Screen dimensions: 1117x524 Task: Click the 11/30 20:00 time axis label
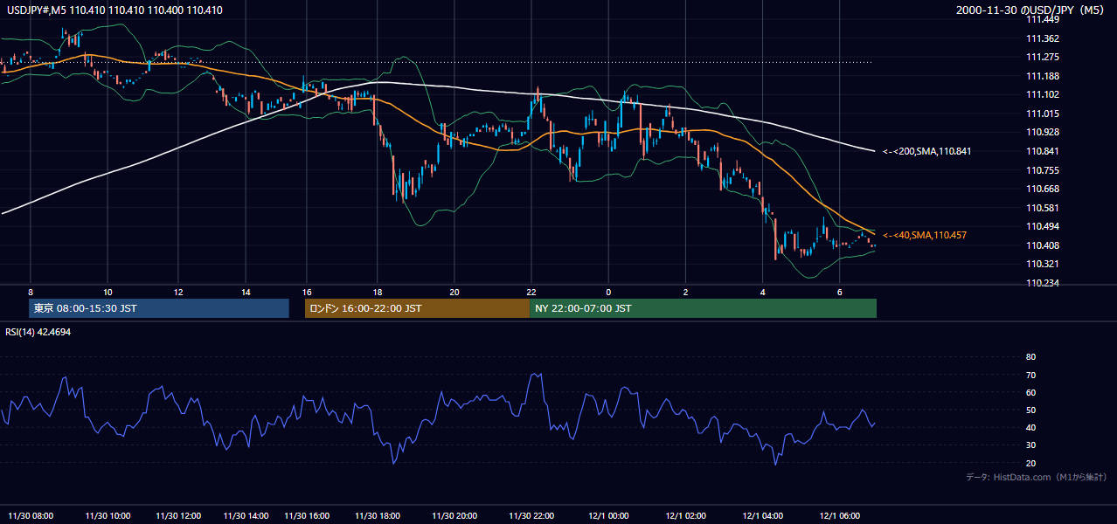click(454, 515)
